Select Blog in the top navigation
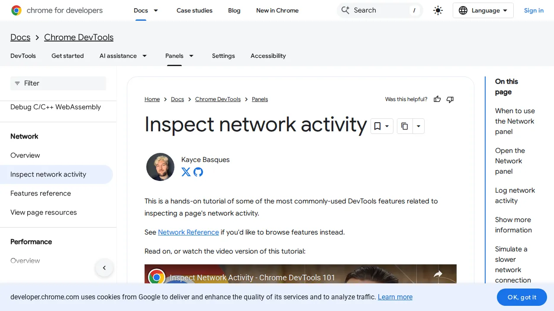This screenshot has height=311, width=554. point(234,10)
